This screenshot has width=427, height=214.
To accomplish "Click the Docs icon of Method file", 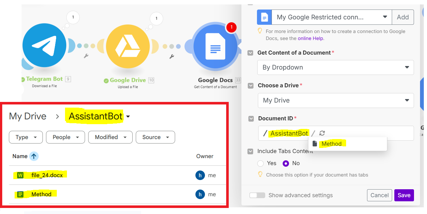I will coord(20,194).
